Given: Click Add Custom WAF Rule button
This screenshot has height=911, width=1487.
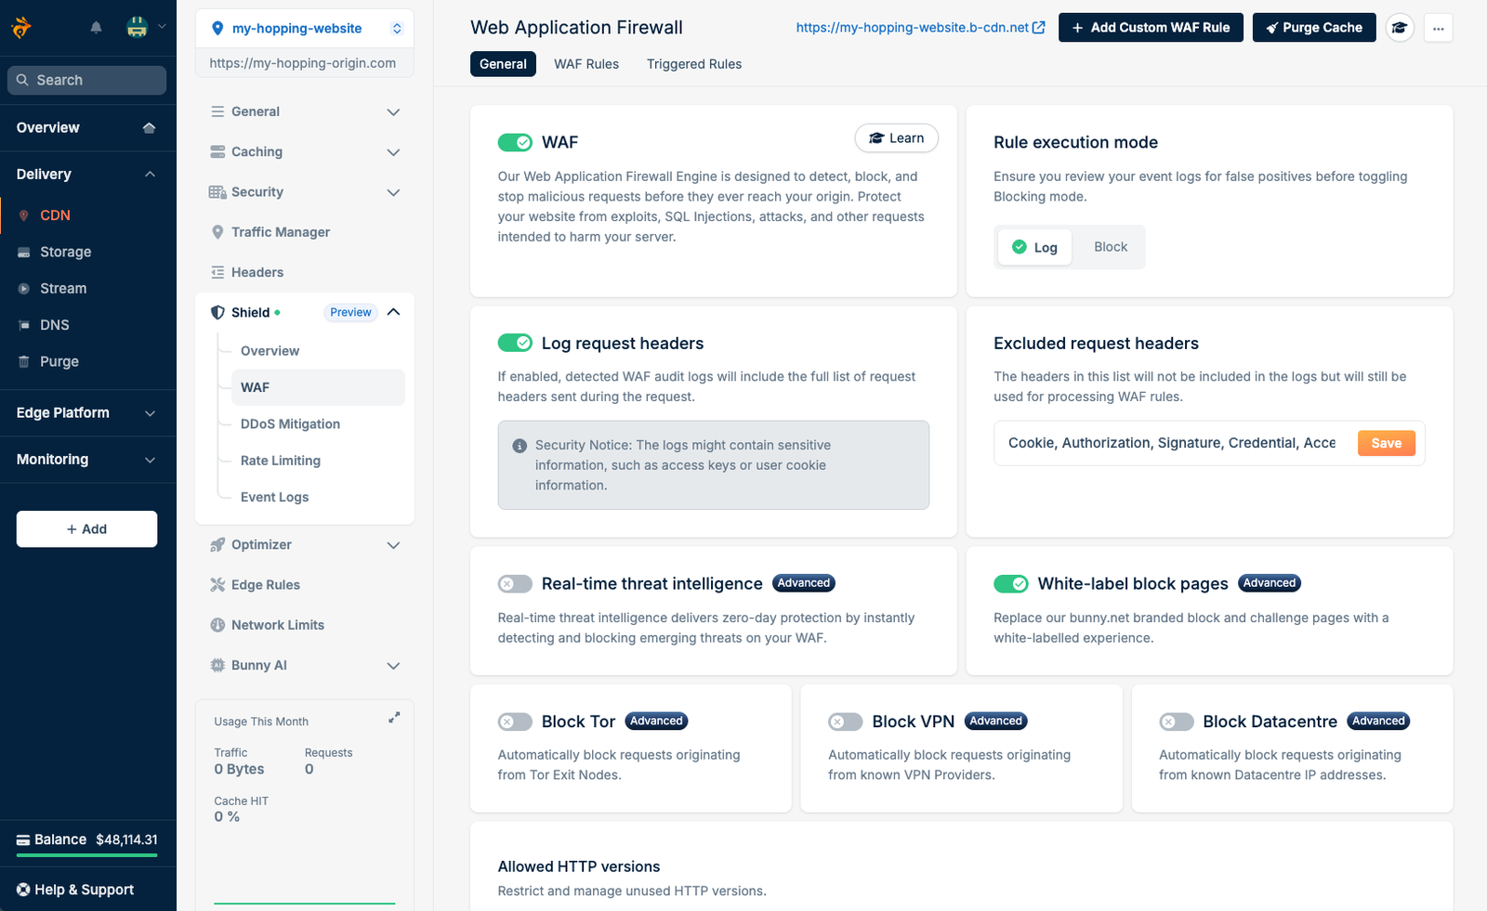Looking at the screenshot, I should (x=1150, y=28).
